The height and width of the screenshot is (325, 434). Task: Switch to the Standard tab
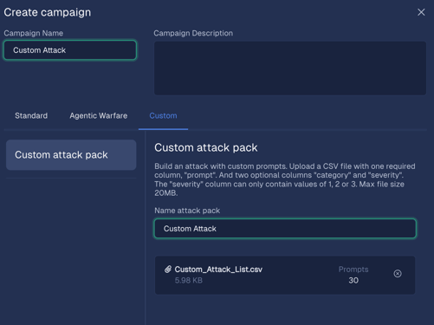click(31, 115)
